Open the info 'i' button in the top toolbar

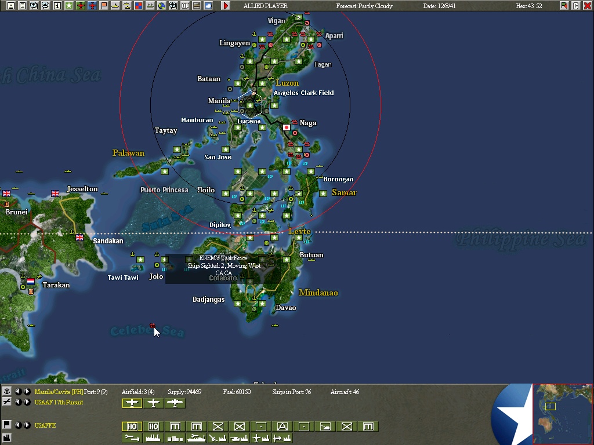pyautogui.click(x=57, y=6)
